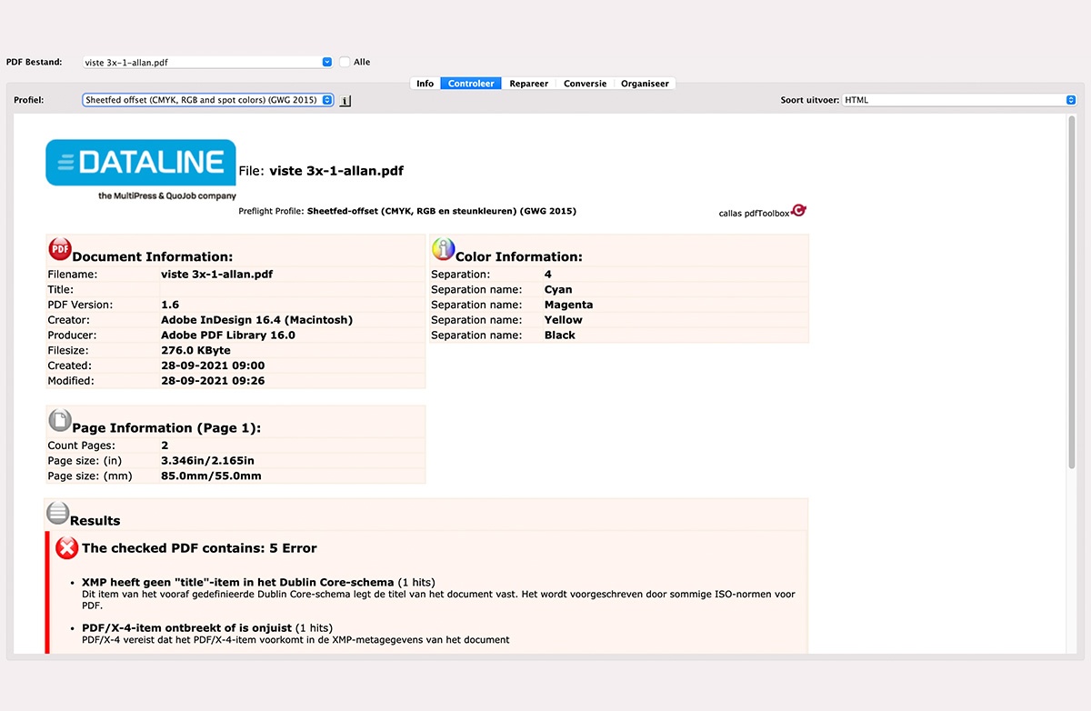Open profile info with the i button

(345, 101)
